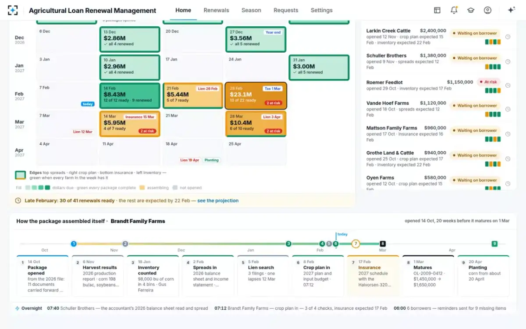Open the layout panel icon in header
The image size is (526, 329).
[x=437, y=10]
